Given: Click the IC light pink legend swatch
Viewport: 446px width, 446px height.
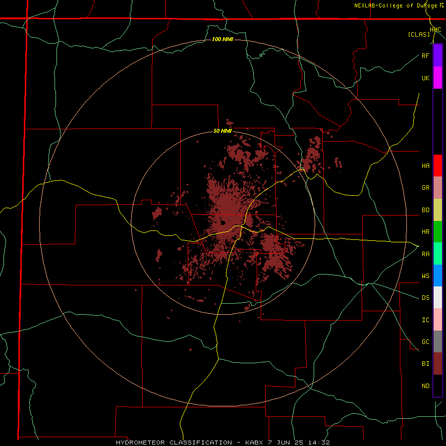Looking at the screenshot, I should (x=438, y=320).
